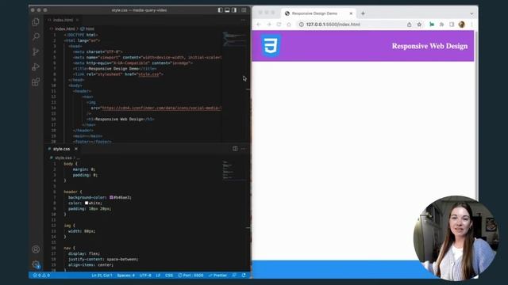
Task: Open the style.css link in the HTML code
Action: (x=149, y=74)
